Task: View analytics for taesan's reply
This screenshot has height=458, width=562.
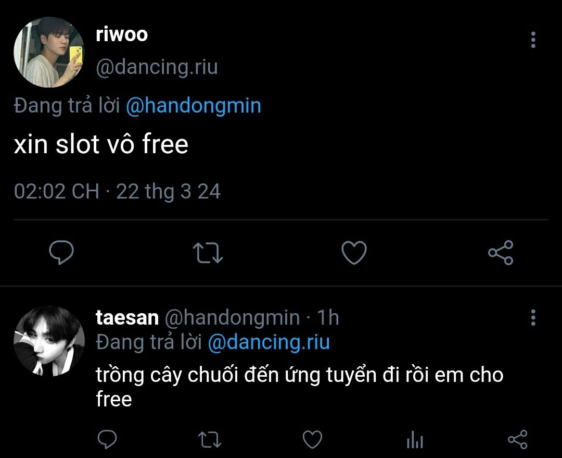Action: point(415,439)
